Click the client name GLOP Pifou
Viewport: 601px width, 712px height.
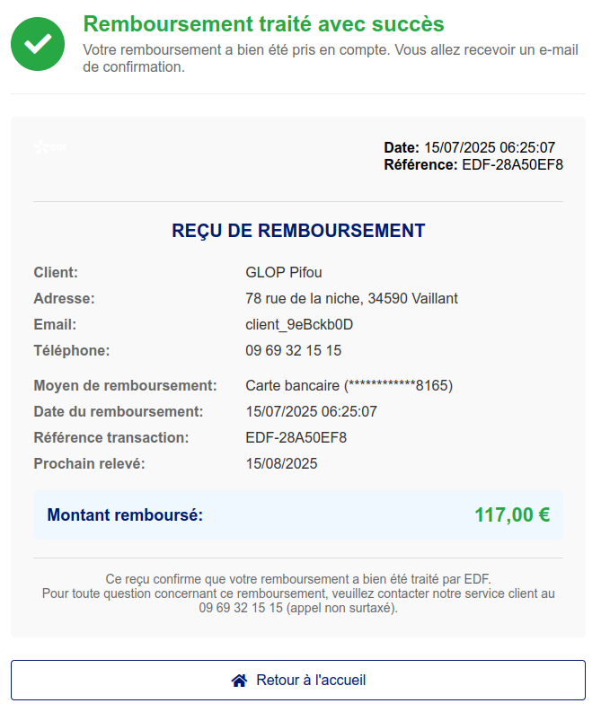pyautogui.click(x=283, y=272)
